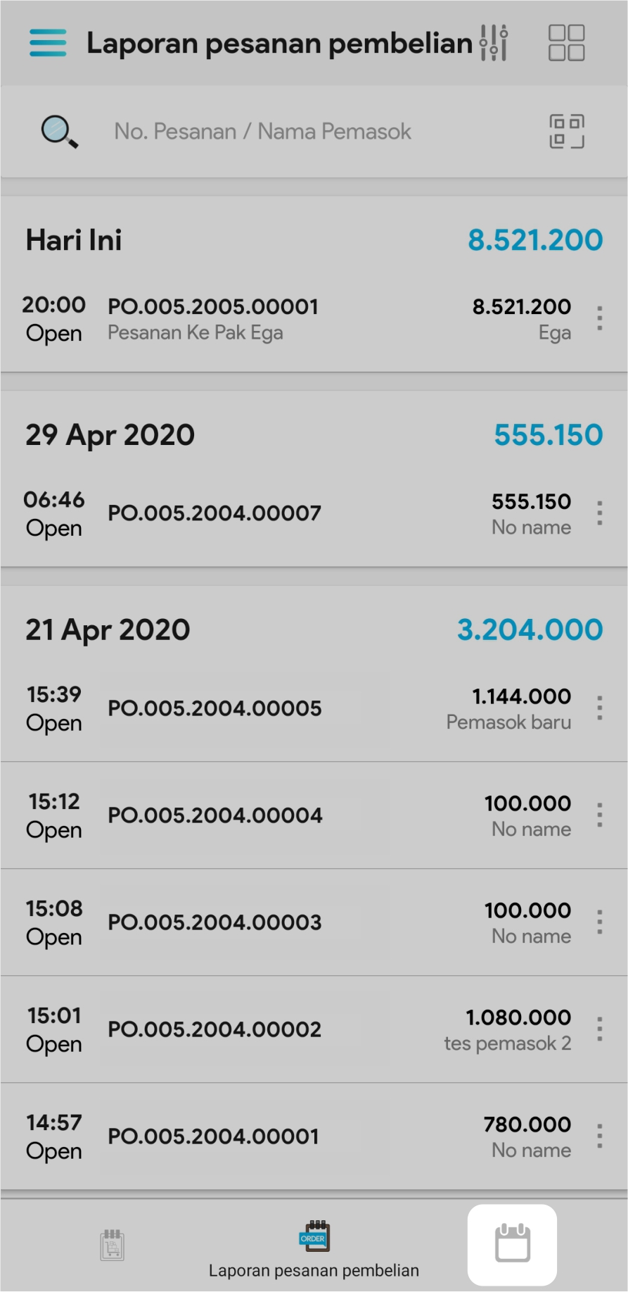Open order PO.005.2004.00003 details
The image size is (628, 1292).
(214, 922)
